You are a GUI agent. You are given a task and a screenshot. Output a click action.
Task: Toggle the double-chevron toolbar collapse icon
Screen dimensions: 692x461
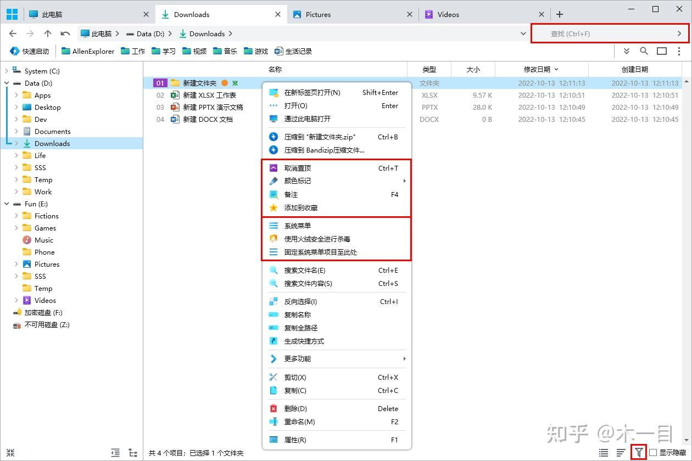[628, 51]
